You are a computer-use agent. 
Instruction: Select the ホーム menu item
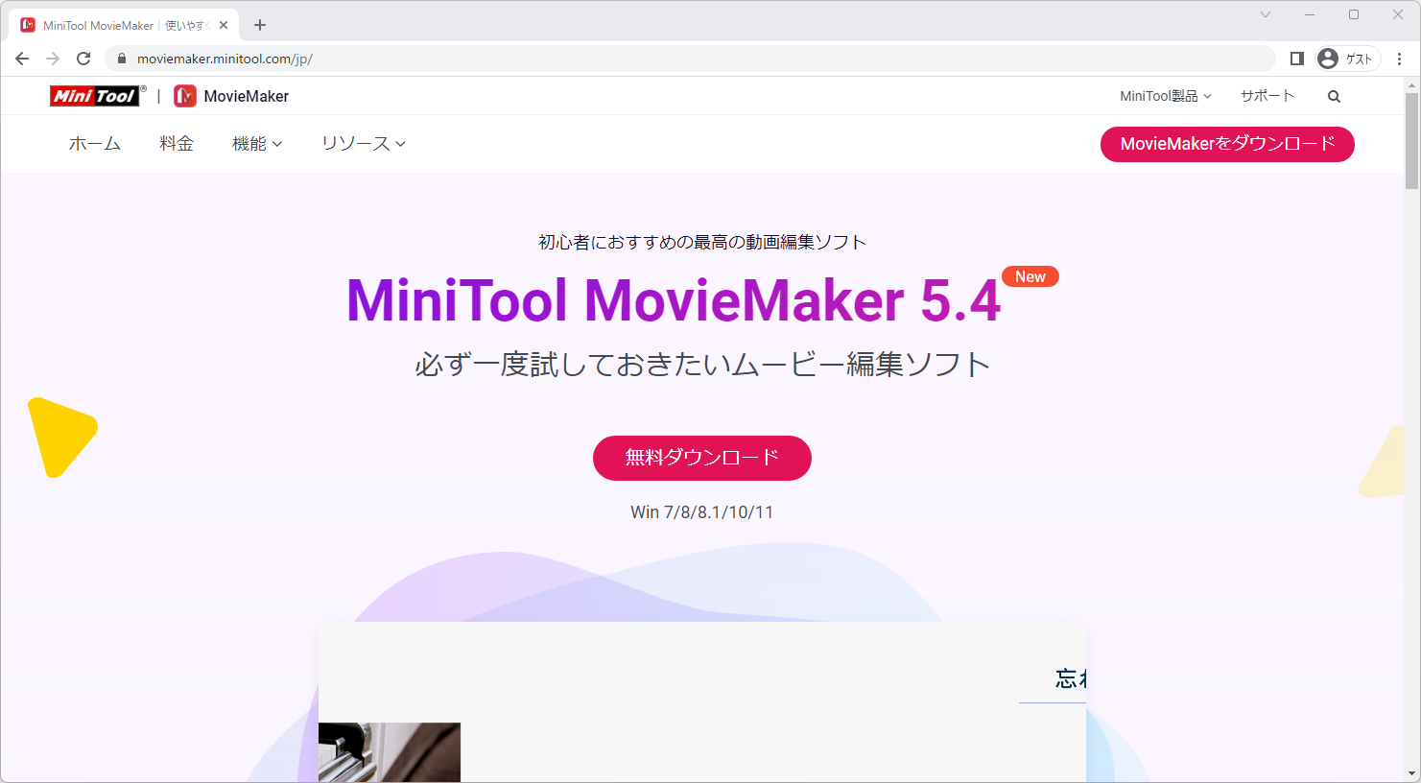[x=94, y=143]
